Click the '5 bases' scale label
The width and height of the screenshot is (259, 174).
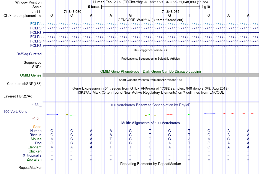pyautogui.click(x=94, y=7)
